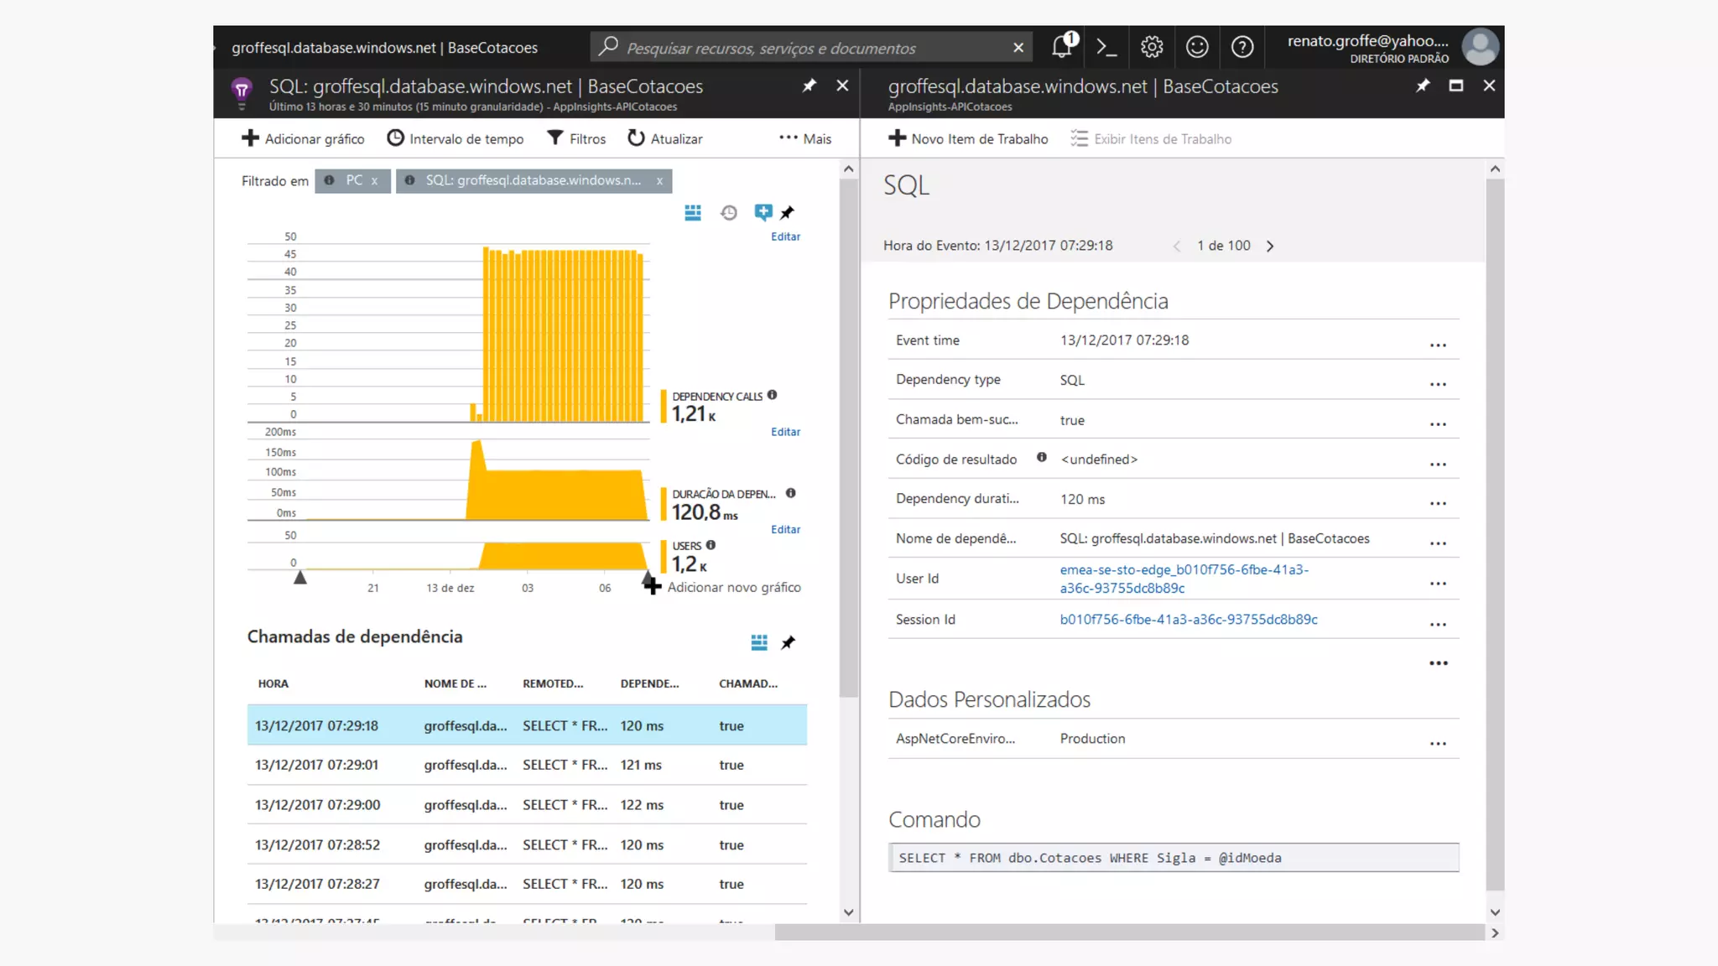
Task: Open the Mais overflow menu
Action: (x=805, y=138)
